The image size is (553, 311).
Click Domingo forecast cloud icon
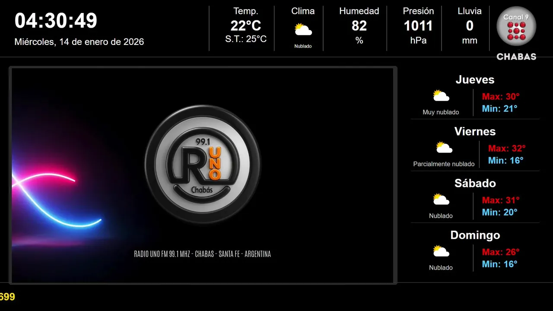[441, 251]
